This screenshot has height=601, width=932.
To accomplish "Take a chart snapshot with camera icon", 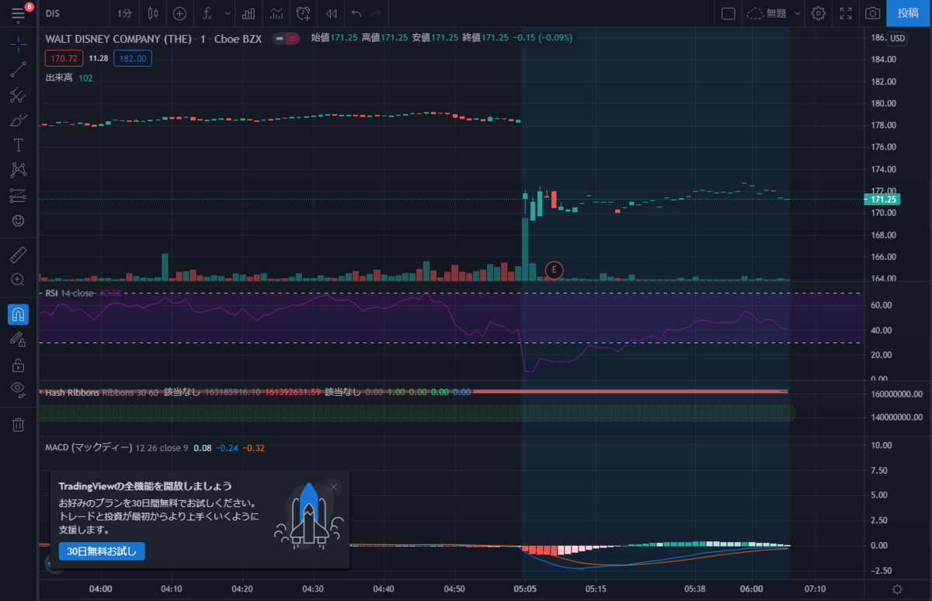I will 873,13.
